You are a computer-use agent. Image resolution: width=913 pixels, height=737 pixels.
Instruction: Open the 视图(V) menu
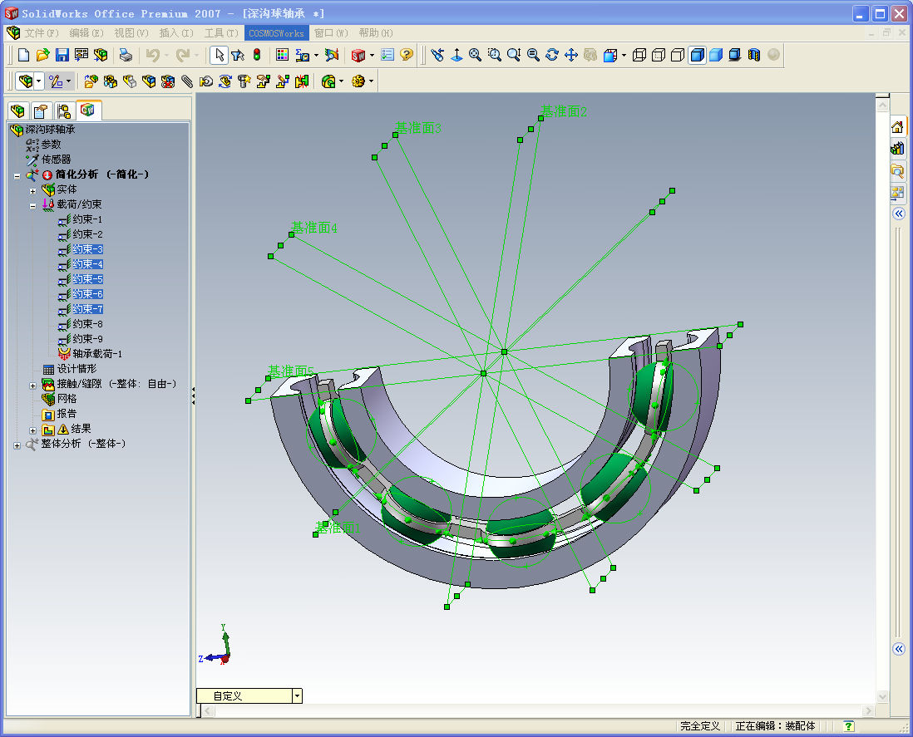[131, 33]
